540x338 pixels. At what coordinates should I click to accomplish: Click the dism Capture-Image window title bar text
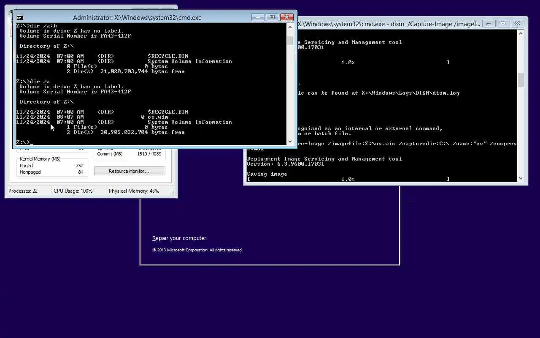click(x=389, y=24)
